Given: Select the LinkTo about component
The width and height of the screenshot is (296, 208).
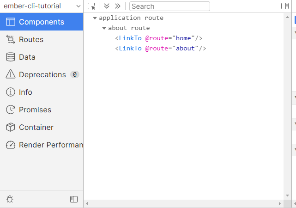Looking at the screenshot, I should pos(183,49).
